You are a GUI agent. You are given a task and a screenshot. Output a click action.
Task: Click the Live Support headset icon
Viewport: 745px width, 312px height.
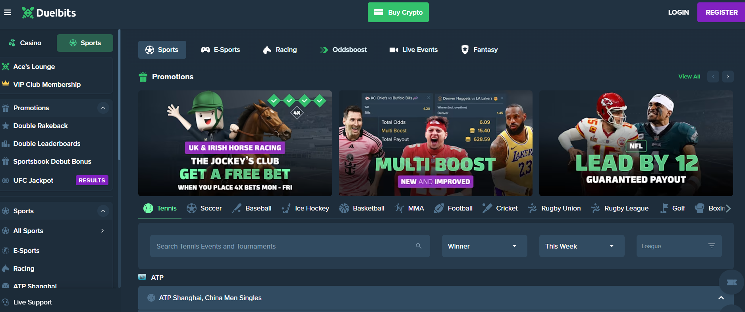coord(6,302)
